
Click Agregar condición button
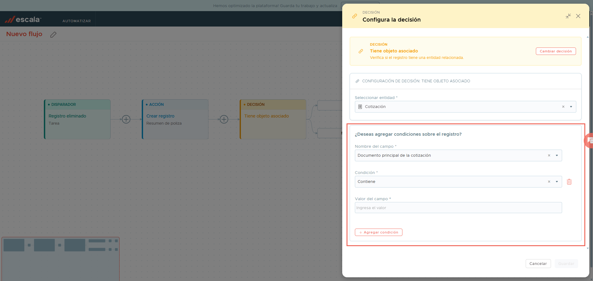(x=378, y=232)
